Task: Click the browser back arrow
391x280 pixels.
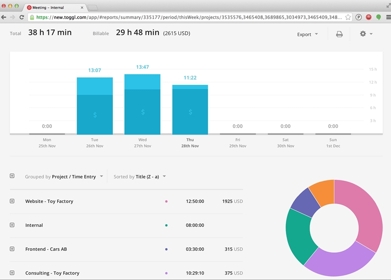Action: pos(4,17)
